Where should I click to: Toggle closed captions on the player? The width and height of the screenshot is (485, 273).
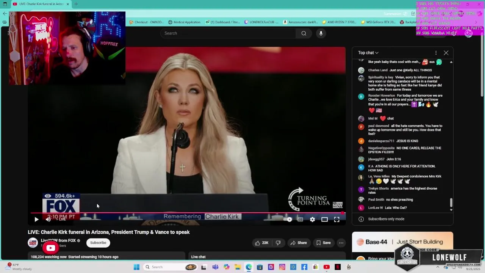(x=300, y=219)
